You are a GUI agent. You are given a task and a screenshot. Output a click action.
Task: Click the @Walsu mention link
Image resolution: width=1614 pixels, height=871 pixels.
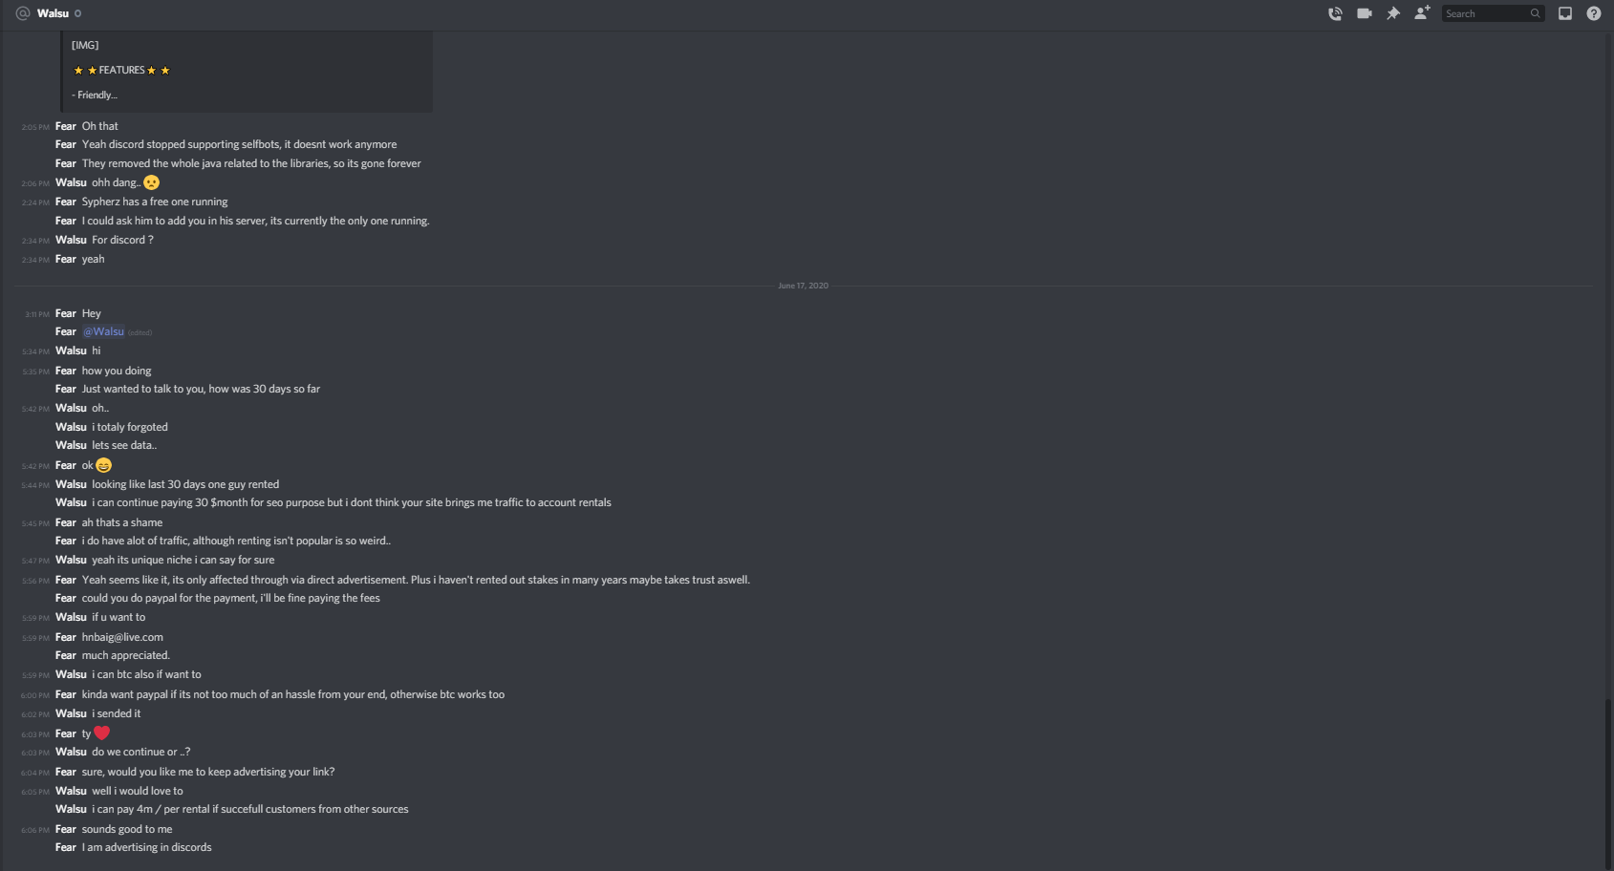click(x=103, y=331)
